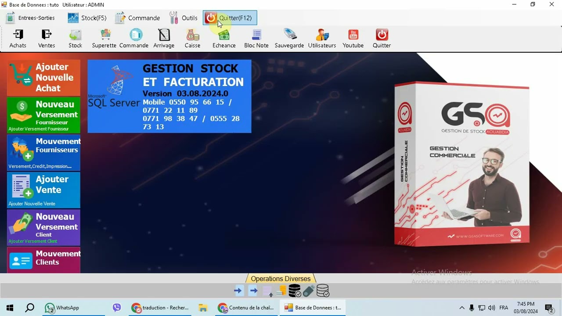Open the Mouvement Clients tile
The height and width of the screenshot is (316, 562).
(43, 260)
